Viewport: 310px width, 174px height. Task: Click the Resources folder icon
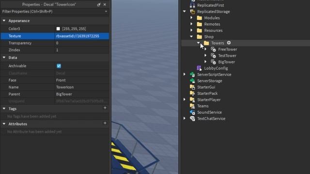200,30
